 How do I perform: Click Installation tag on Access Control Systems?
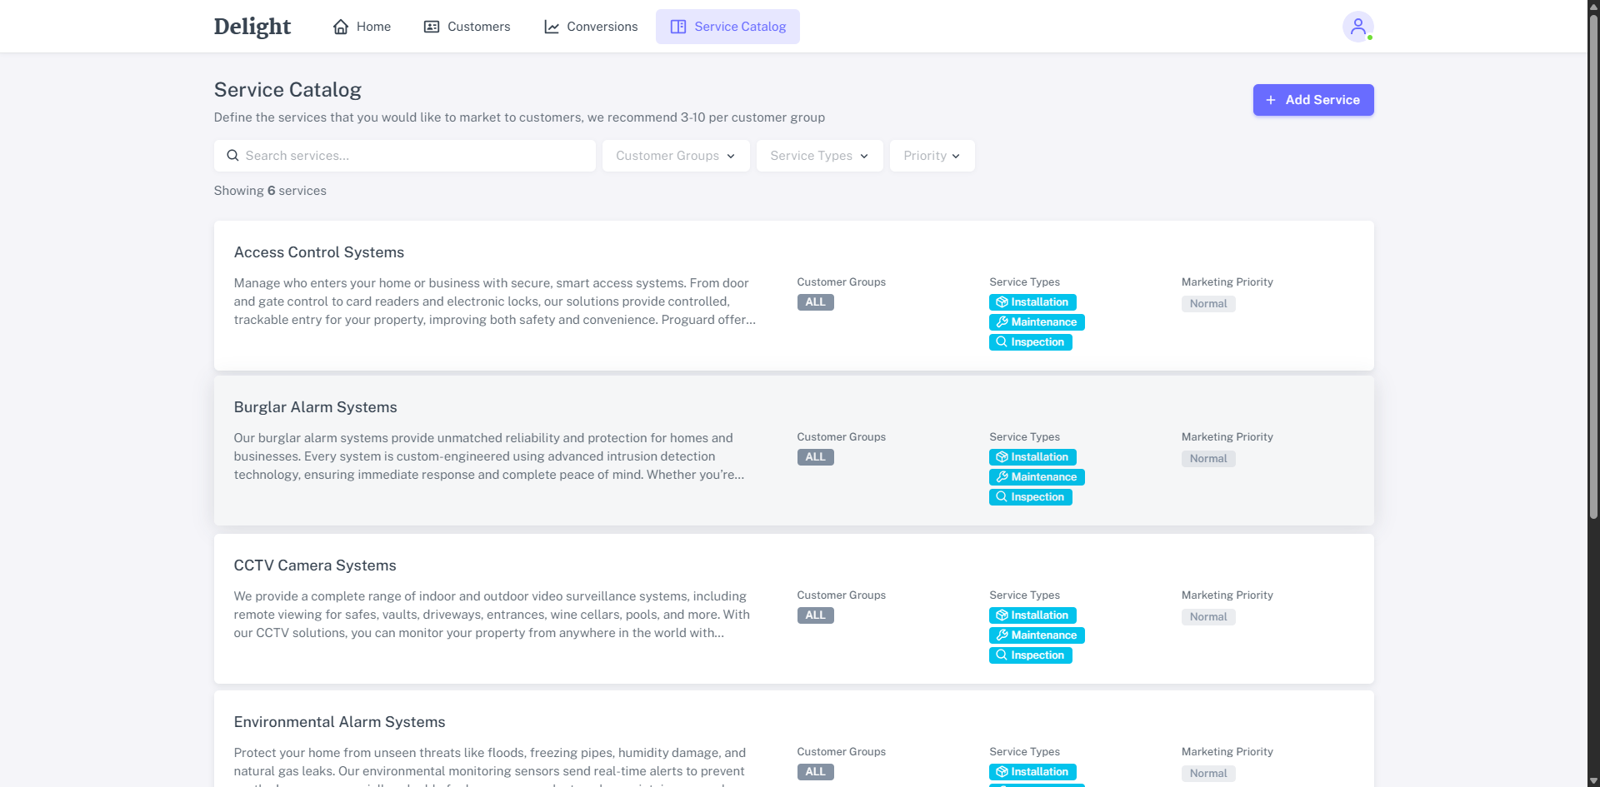pos(1032,302)
